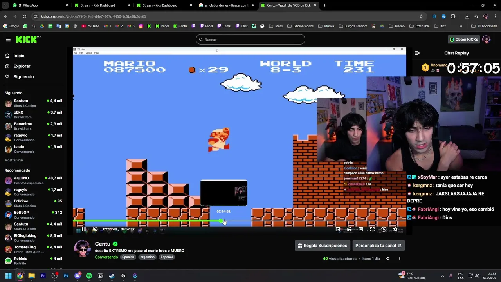The image size is (501, 282).
Task: Open baulo channel
Action: click(x=33, y=149)
